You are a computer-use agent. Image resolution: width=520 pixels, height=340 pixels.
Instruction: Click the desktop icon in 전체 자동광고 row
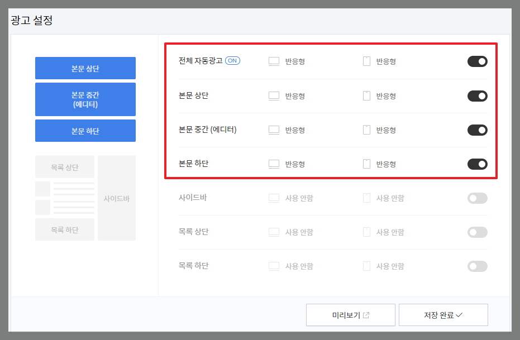tap(274, 61)
